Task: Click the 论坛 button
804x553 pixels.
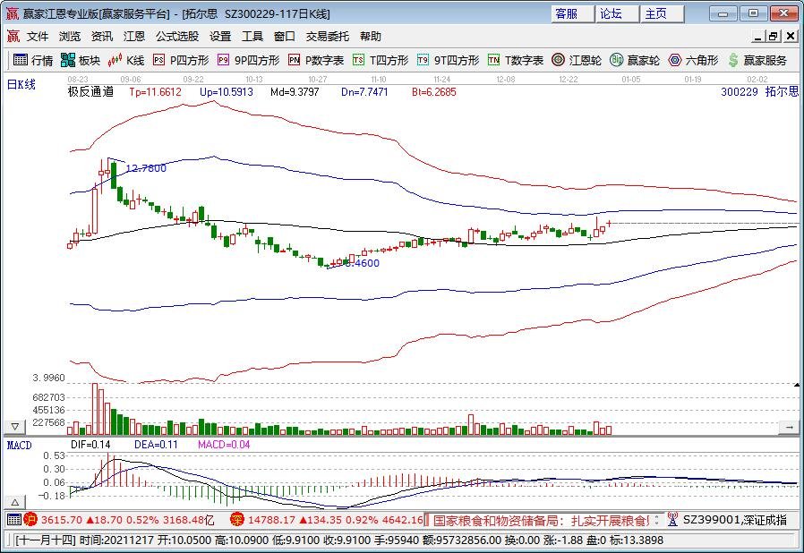Action: [618, 13]
